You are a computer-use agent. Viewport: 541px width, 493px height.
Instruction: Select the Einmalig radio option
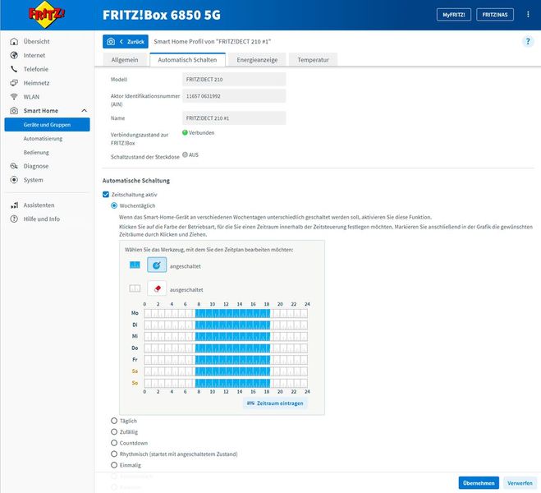click(114, 465)
